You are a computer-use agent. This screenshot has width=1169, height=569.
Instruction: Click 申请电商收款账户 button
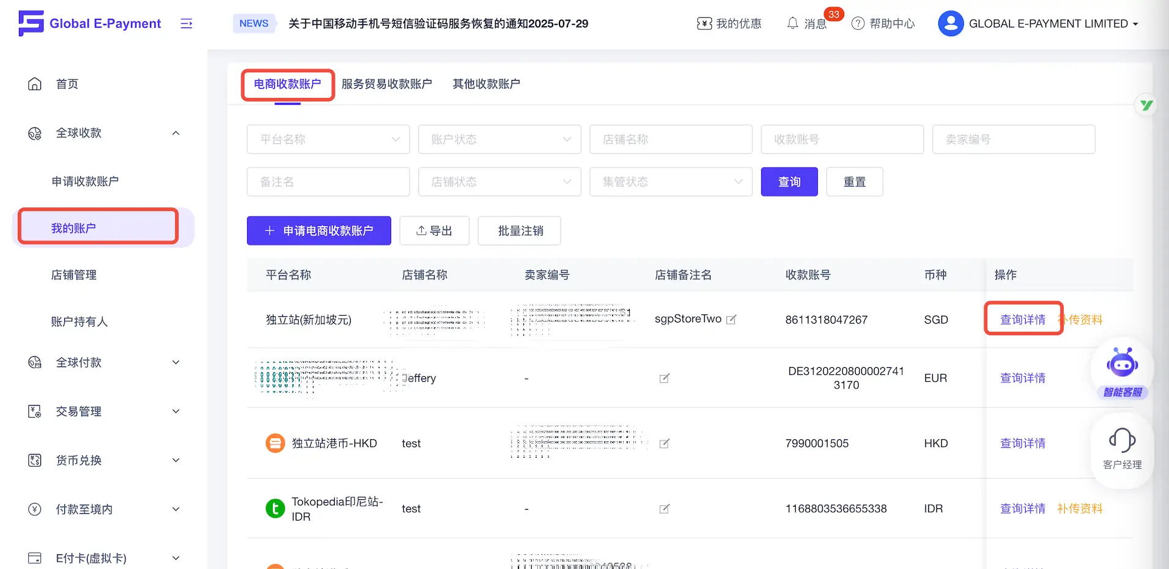pos(319,231)
